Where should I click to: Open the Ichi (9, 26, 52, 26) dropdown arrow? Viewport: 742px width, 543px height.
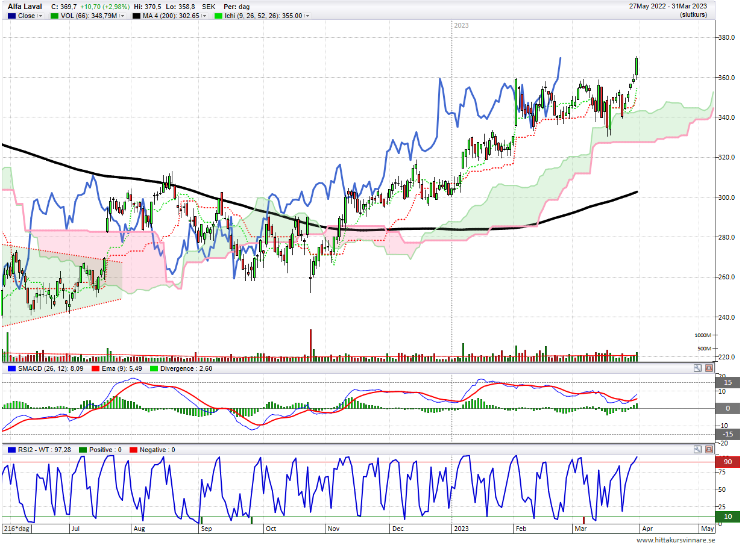tap(307, 16)
